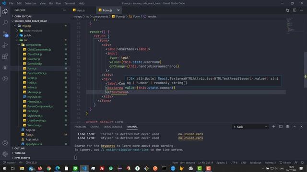Viewport: 307px width, 172px height.
Task: Open the Extensions view
Action: point(5,56)
